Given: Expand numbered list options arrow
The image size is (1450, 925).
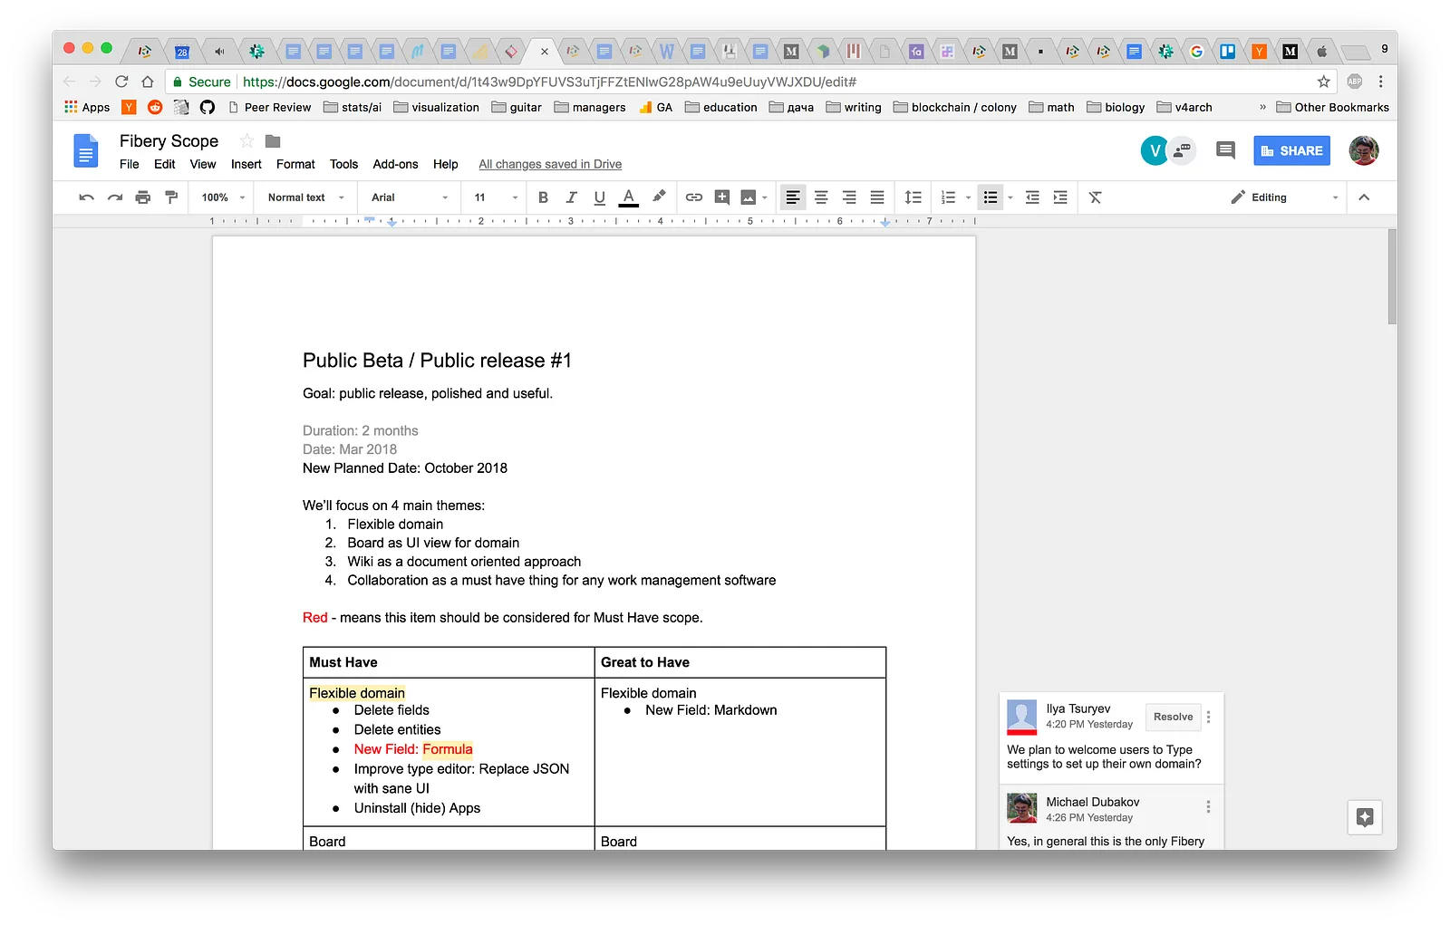Looking at the screenshot, I should pos(969,198).
